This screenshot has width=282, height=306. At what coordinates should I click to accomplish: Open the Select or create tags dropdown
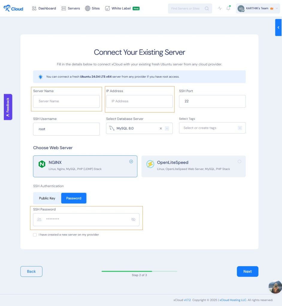212,128
